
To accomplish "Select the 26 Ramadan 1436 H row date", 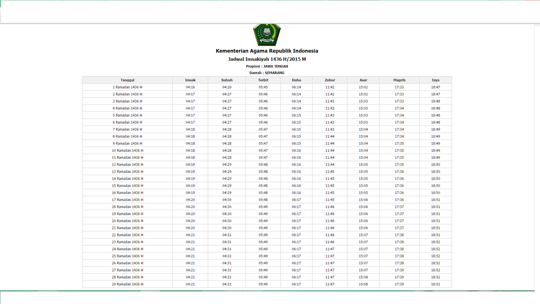I will [127, 263].
